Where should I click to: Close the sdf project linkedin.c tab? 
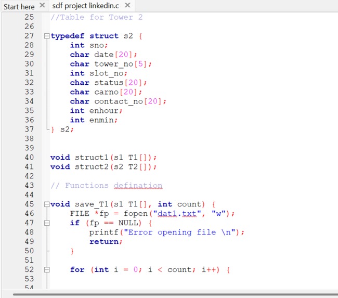(127, 5)
